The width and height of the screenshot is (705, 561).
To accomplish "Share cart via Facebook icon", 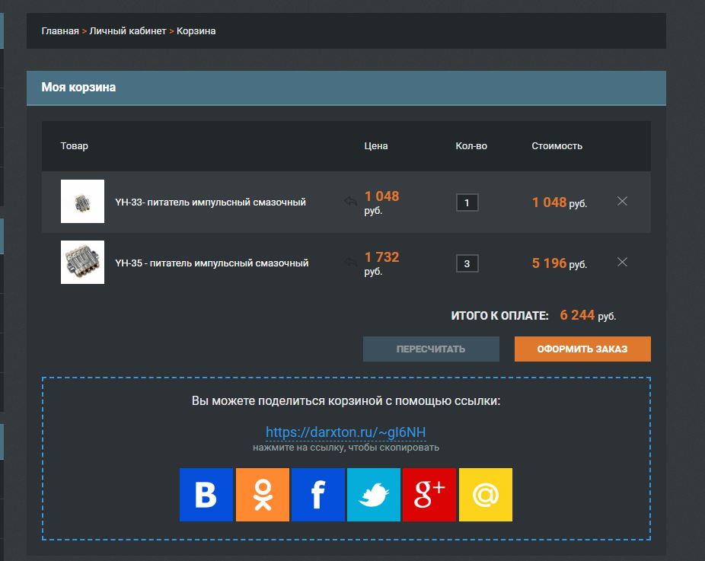I will pyautogui.click(x=318, y=495).
